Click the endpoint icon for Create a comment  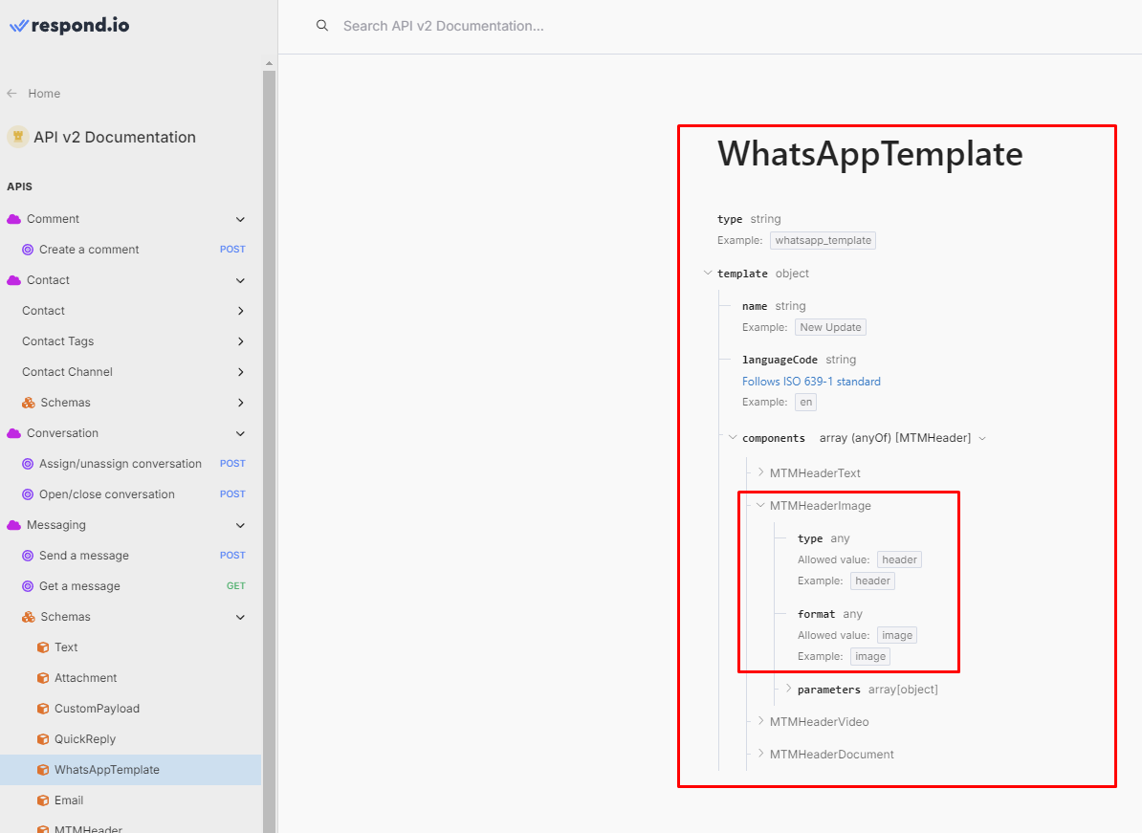point(28,250)
